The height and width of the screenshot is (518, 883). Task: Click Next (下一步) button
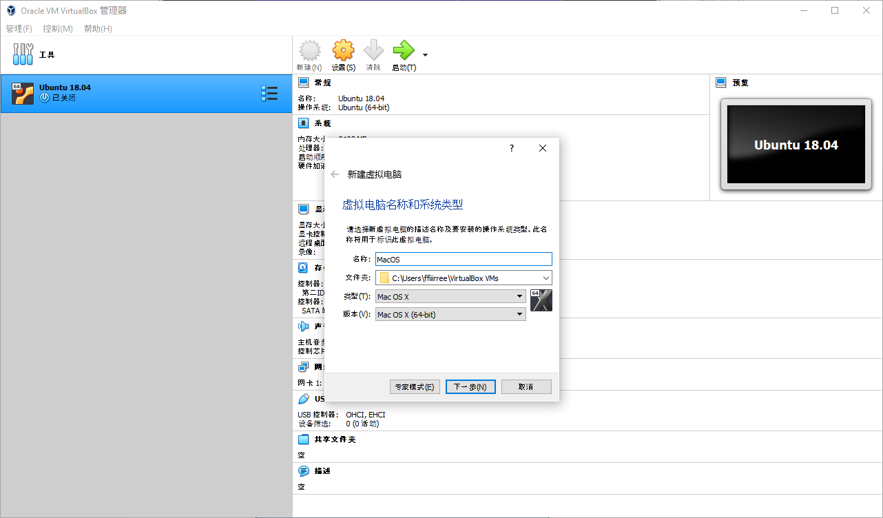click(470, 386)
